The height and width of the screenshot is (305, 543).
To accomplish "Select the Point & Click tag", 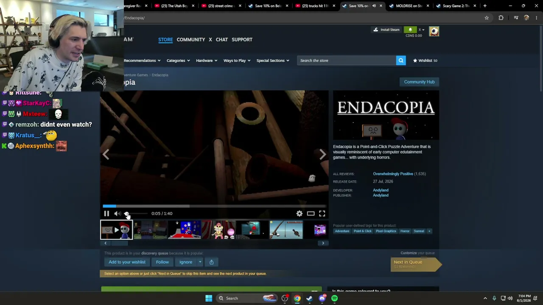I will (x=362, y=231).
